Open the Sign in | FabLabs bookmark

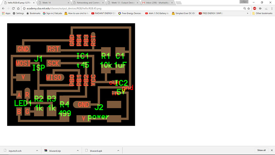tap(53, 13)
